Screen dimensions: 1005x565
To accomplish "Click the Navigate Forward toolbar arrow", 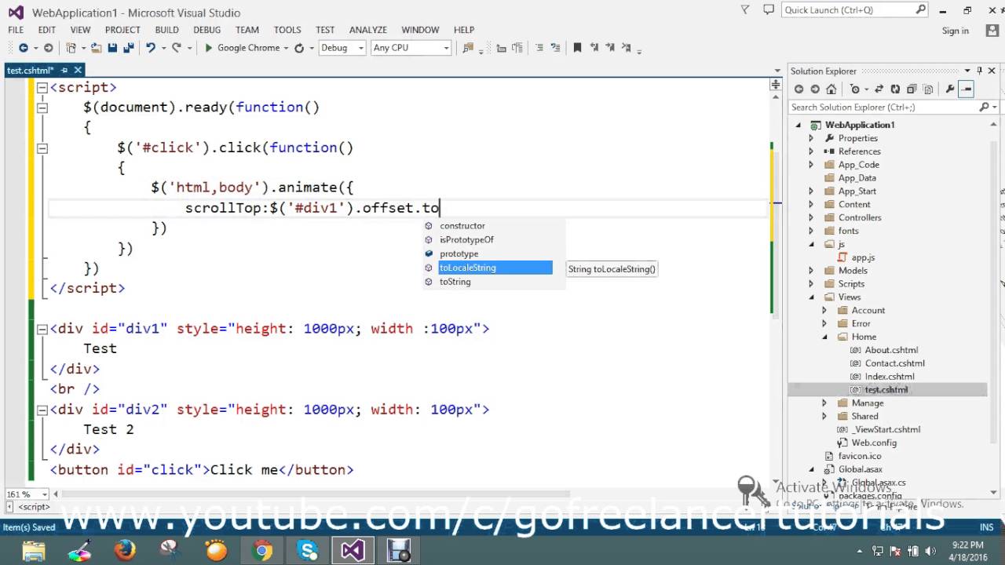I will tap(49, 48).
